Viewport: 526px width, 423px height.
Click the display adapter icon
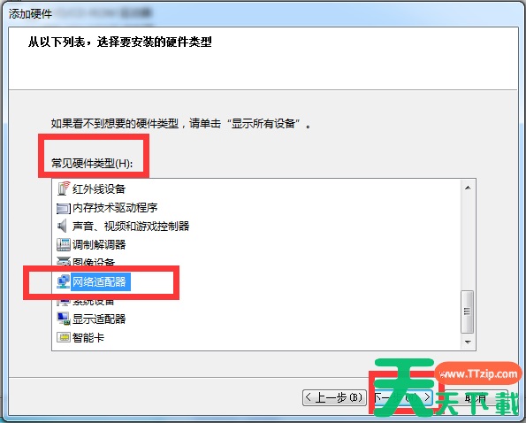[x=64, y=319]
